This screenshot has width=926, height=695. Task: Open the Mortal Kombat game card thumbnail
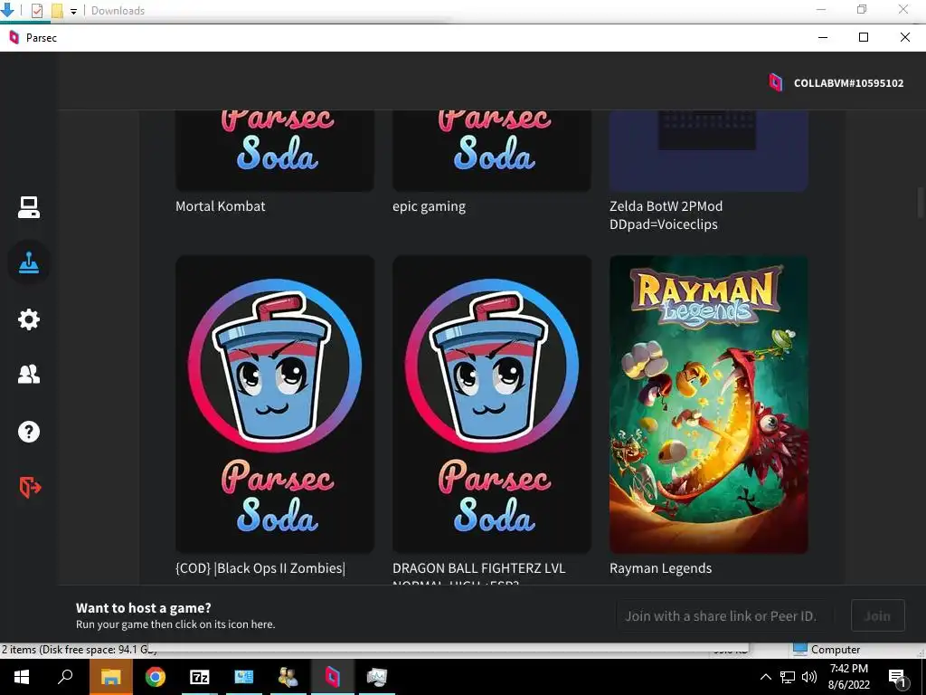coord(275,151)
